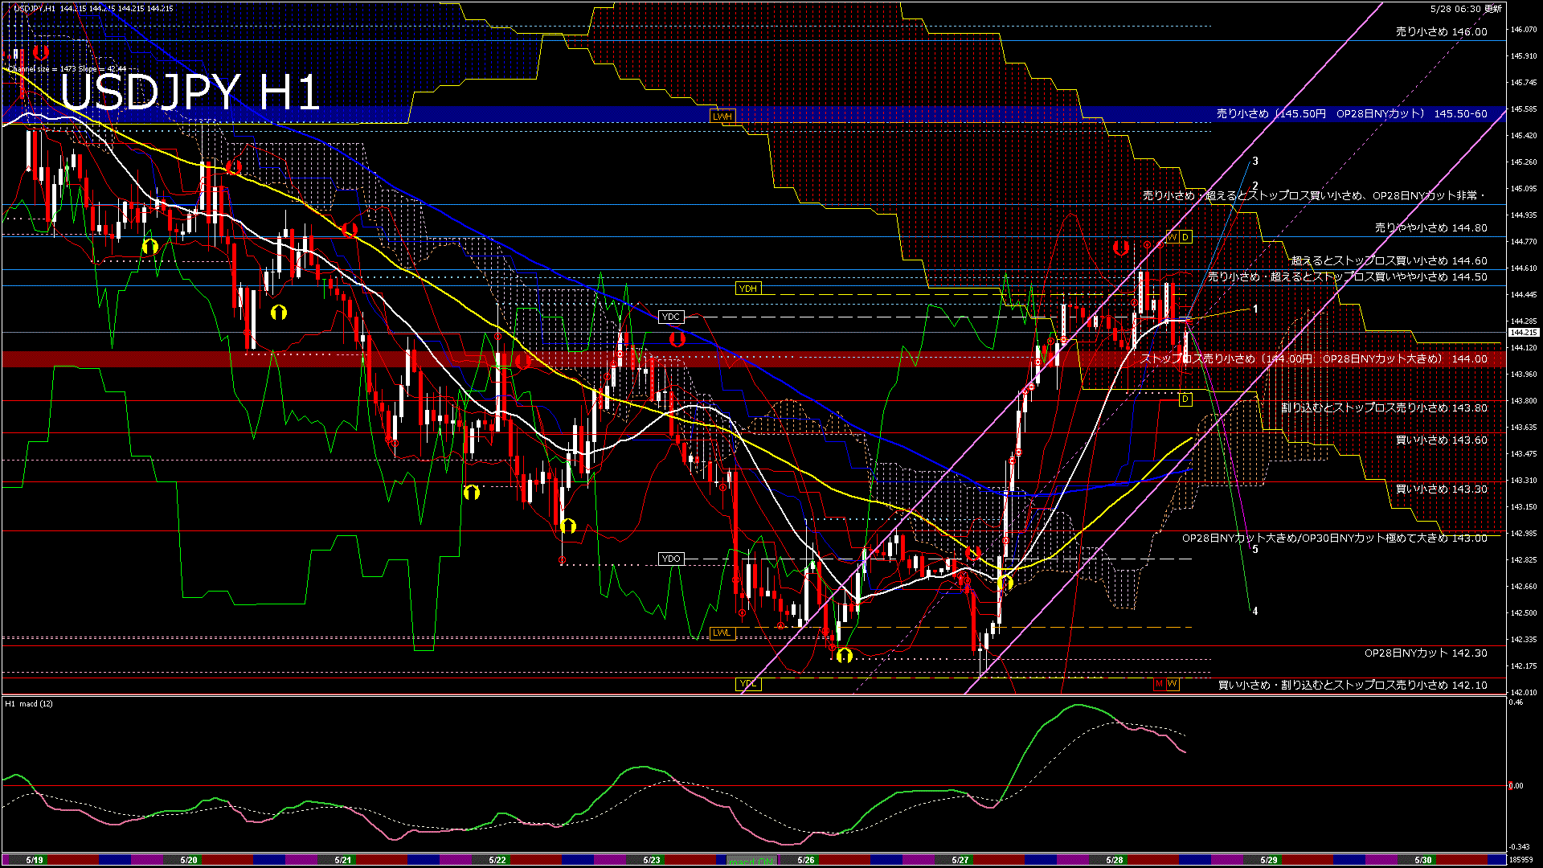Click the 5/30 date marker on timeline
Viewport: 1543px width, 868px height.
(x=1423, y=861)
